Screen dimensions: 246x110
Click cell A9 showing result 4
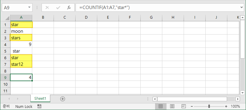21,78
